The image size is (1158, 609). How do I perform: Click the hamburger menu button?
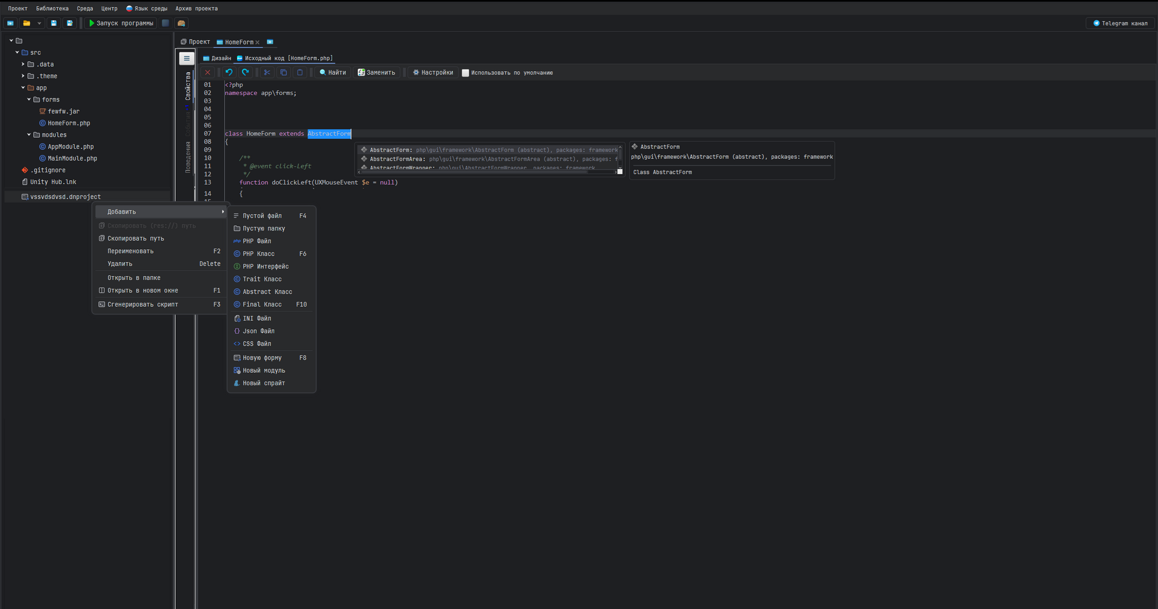pos(187,58)
